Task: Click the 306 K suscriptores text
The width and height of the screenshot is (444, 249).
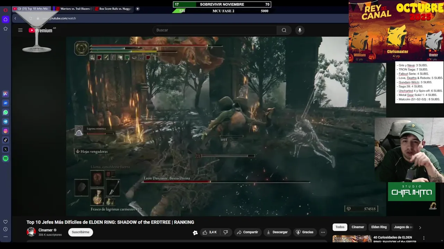Action: pyautogui.click(x=50, y=235)
